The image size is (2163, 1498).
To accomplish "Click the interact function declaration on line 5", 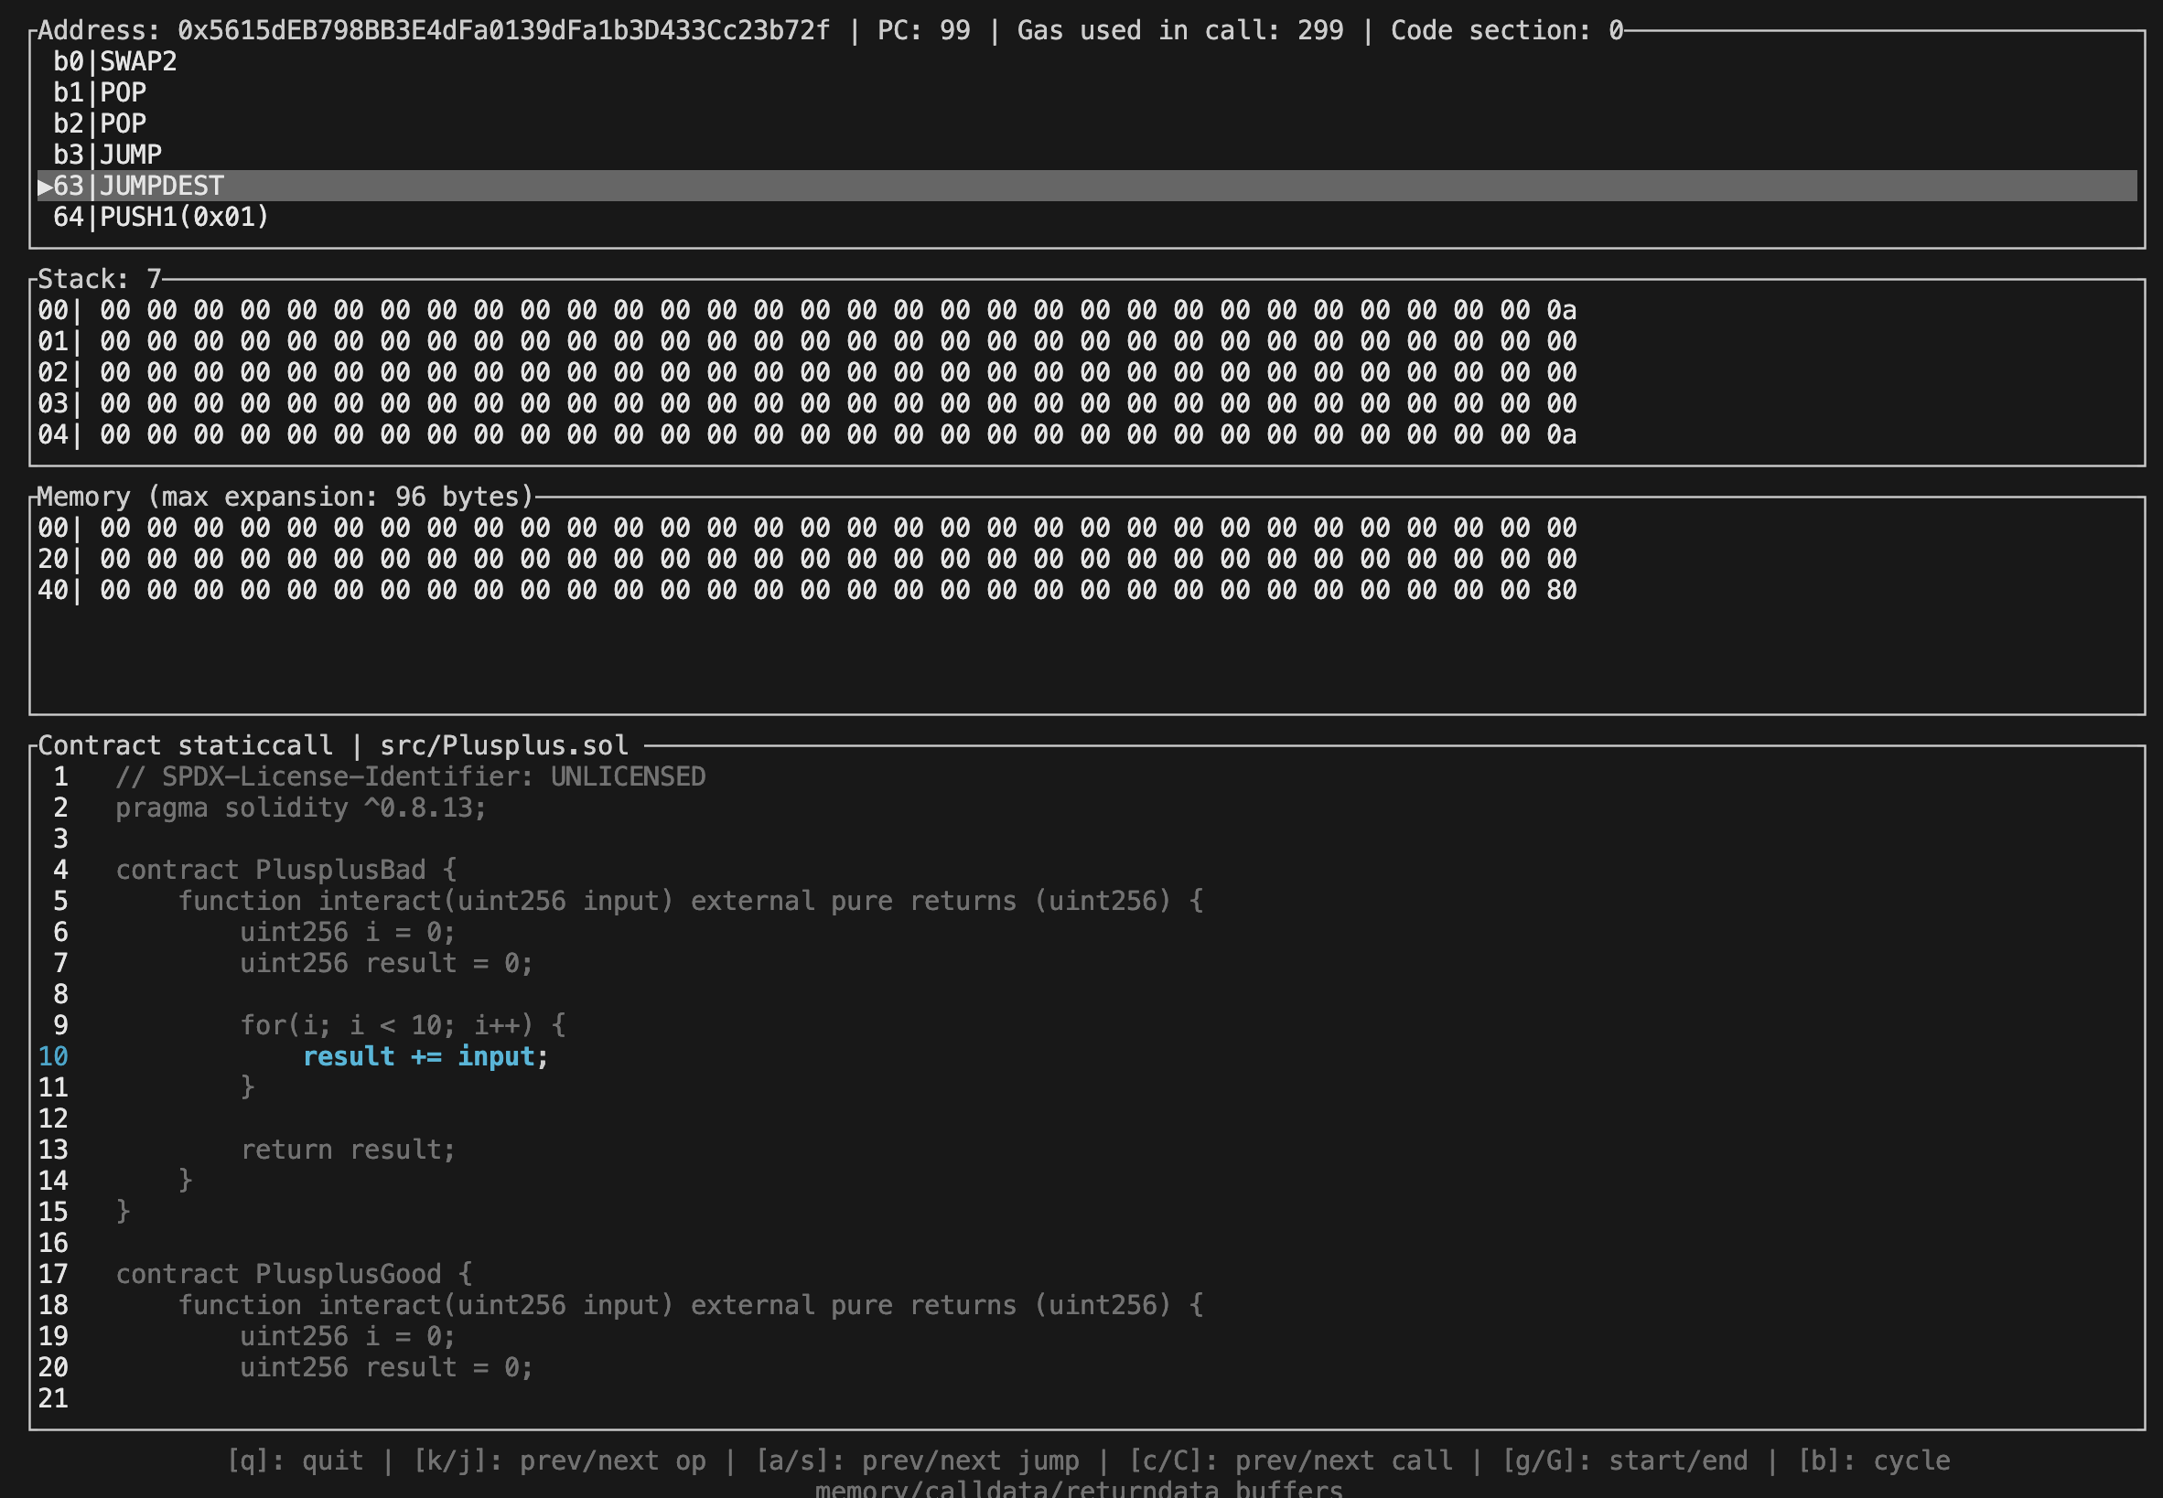I will pos(691,901).
